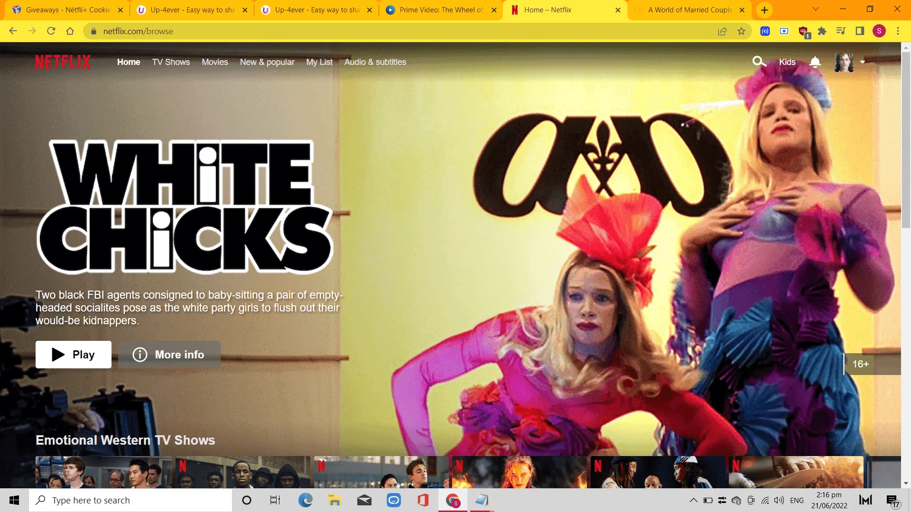
Task: Open Mail app from taskbar
Action: pyautogui.click(x=364, y=500)
